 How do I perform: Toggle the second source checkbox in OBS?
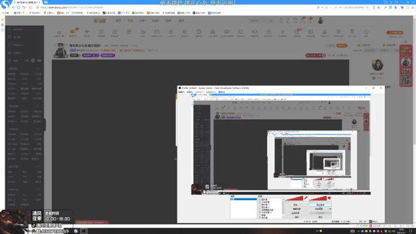[260, 202]
